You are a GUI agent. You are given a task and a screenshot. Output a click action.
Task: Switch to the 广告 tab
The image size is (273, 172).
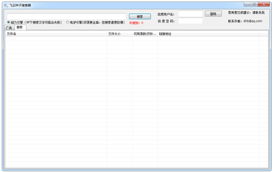(x=9, y=28)
